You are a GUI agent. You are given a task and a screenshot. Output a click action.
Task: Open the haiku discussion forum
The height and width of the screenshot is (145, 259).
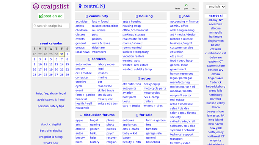(x=94, y=133)
